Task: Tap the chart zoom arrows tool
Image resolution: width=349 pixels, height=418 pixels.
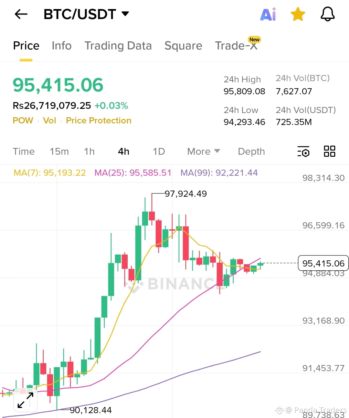Action: (x=25, y=400)
